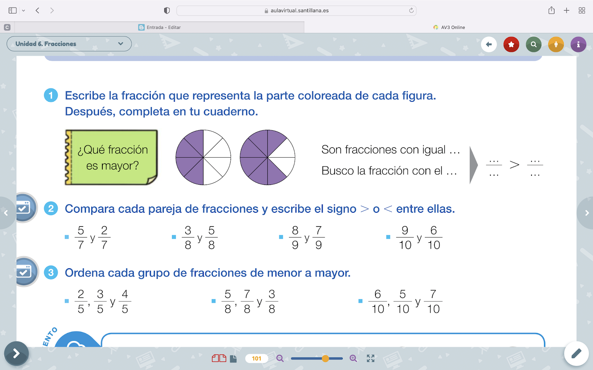Image resolution: width=593 pixels, height=370 pixels.
Task: Open a new browser tab
Action: coord(566,10)
